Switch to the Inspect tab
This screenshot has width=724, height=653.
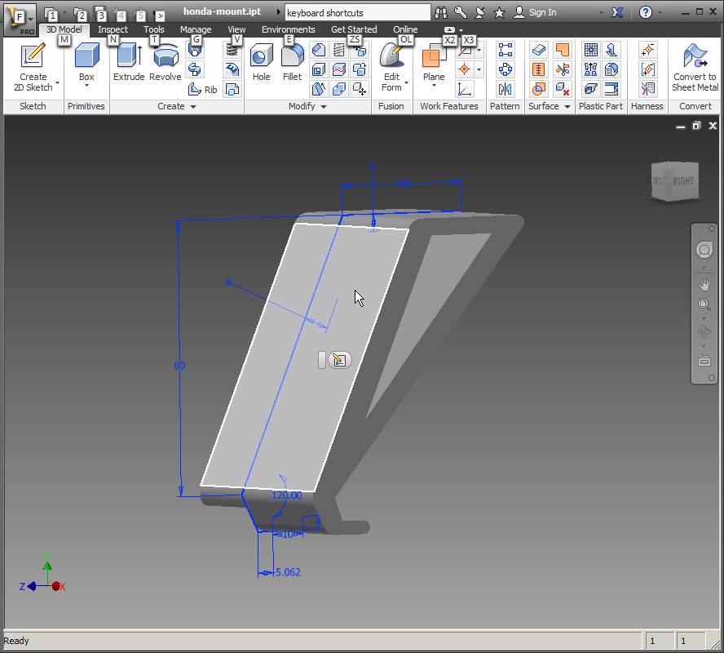(x=113, y=29)
